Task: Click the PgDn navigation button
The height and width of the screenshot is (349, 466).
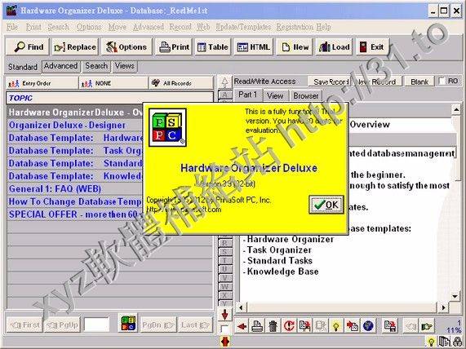Action: [158, 325]
